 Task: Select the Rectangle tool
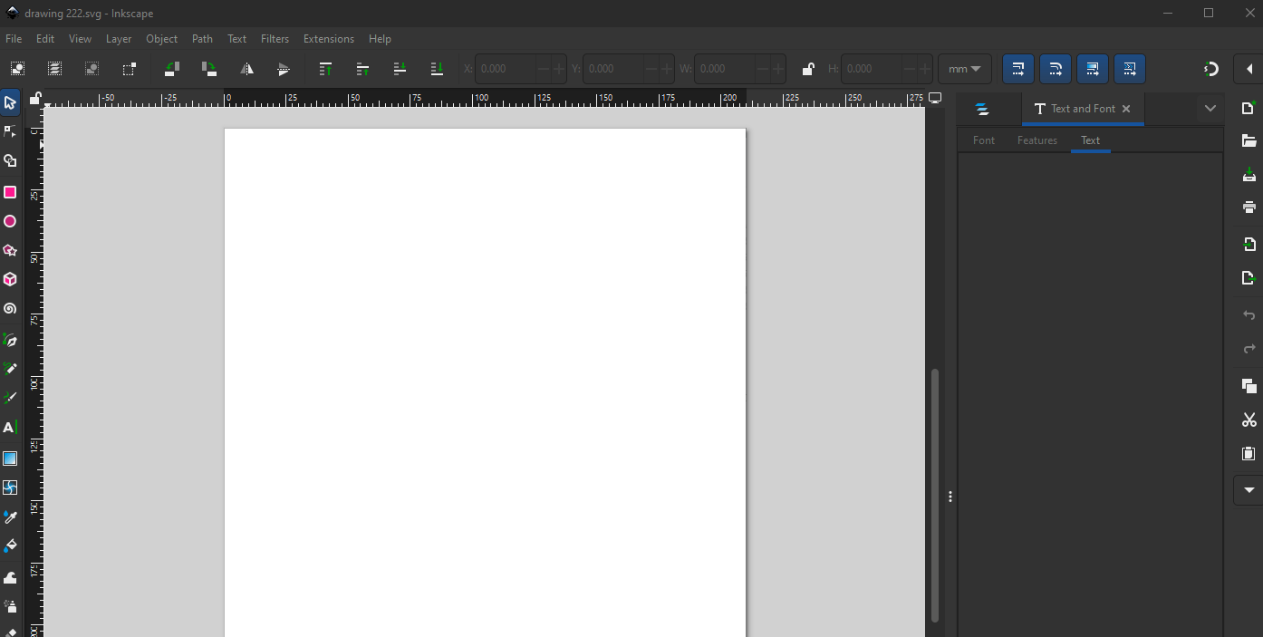tap(10, 192)
